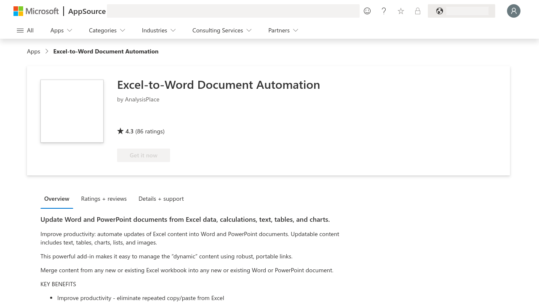Click the Microsoft logo
539x303 pixels.
tap(36, 11)
